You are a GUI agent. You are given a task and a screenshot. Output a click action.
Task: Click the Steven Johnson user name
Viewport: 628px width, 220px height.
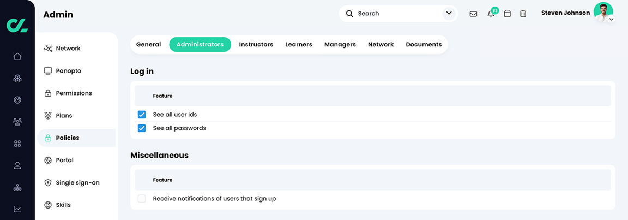pyautogui.click(x=565, y=13)
